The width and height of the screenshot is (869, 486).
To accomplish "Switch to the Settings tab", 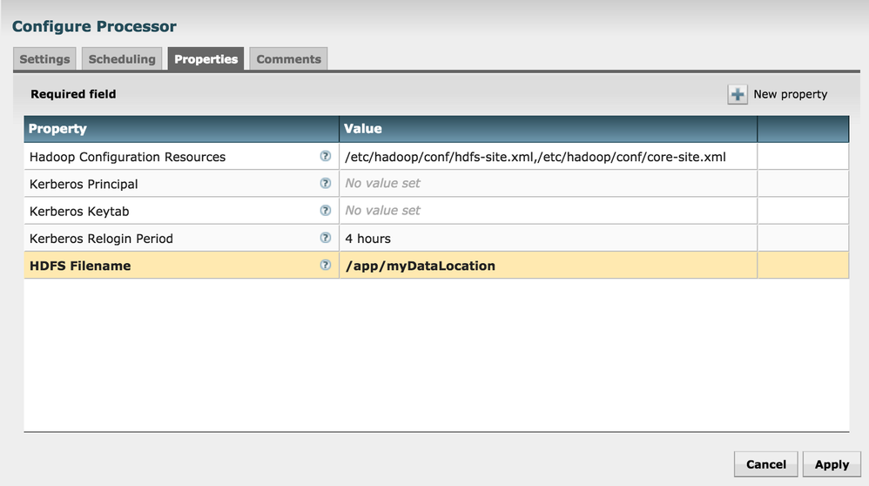I will click(x=44, y=59).
